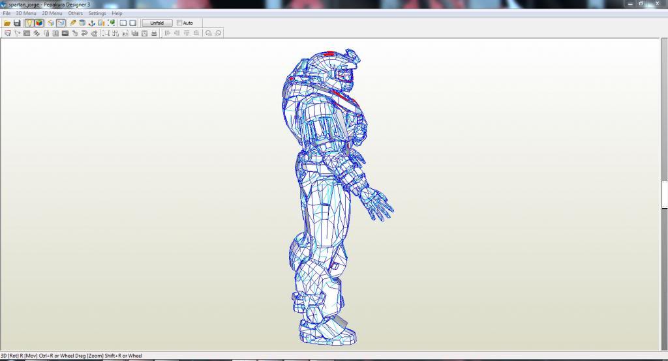
Task: Toggle the colored cube texture display icon
Action: 39,23
